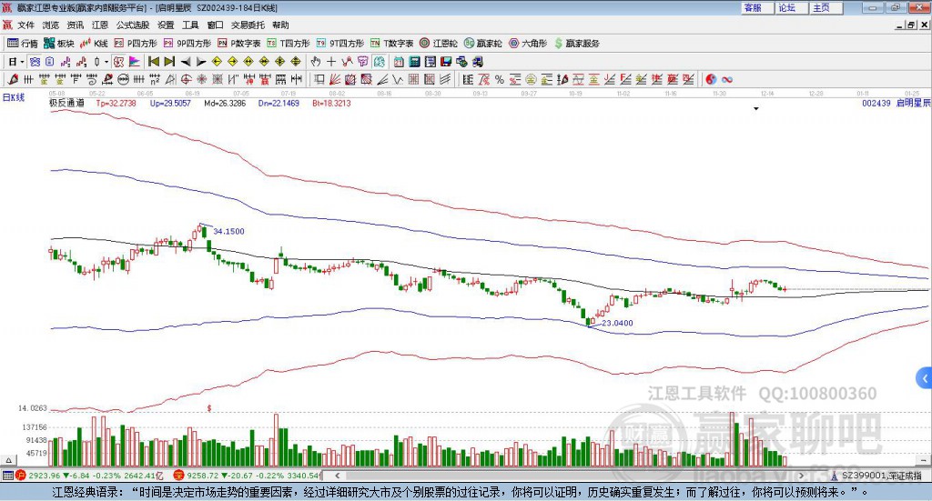Expand the candlestick style dropdown arrow
932x501 pixels.
[x=106, y=61]
